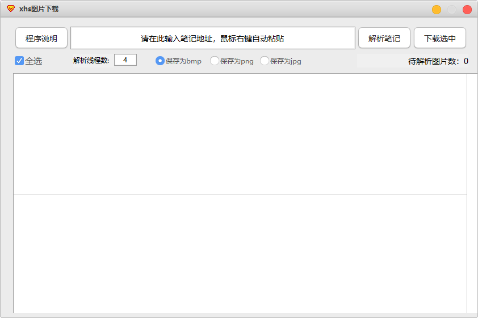The height and width of the screenshot is (318, 478).
Task: Click the xhs heart logo icon in title bar
Action: pos(11,9)
